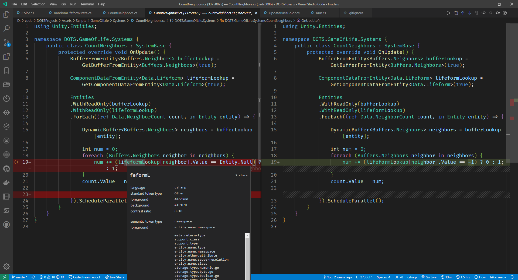Viewport: 518px width, 280px height.
Task: Enable Live Share session
Action: 115,277
